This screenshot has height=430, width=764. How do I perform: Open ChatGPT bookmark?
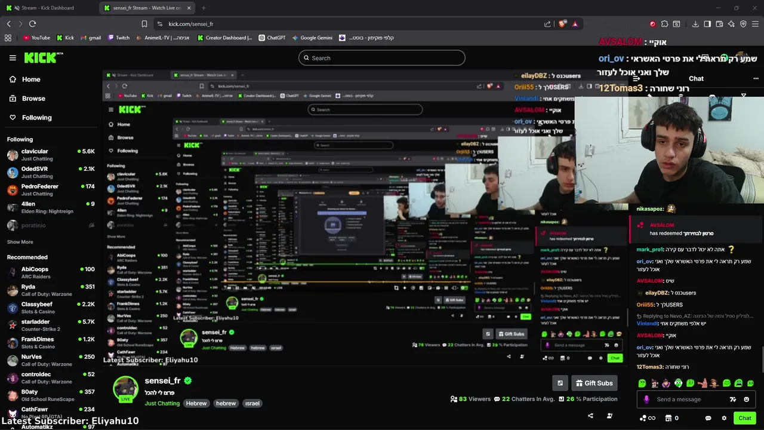(x=272, y=38)
